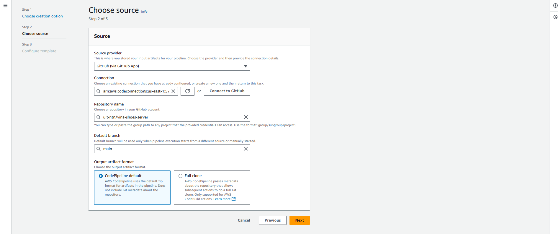Select Full clone artifact format
The image size is (558, 234).
pos(181,176)
